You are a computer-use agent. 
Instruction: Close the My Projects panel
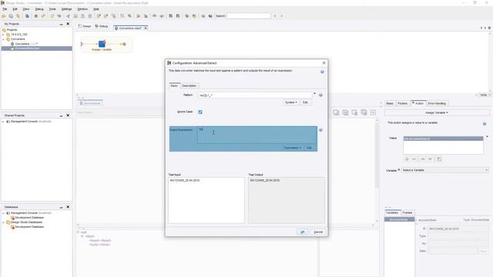click(x=68, y=24)
